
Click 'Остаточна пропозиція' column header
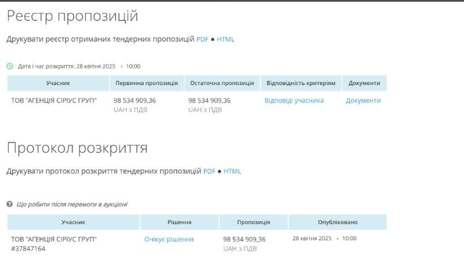pos(222,83)
